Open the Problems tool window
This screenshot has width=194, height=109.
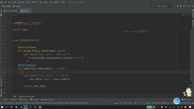(23, 99)
